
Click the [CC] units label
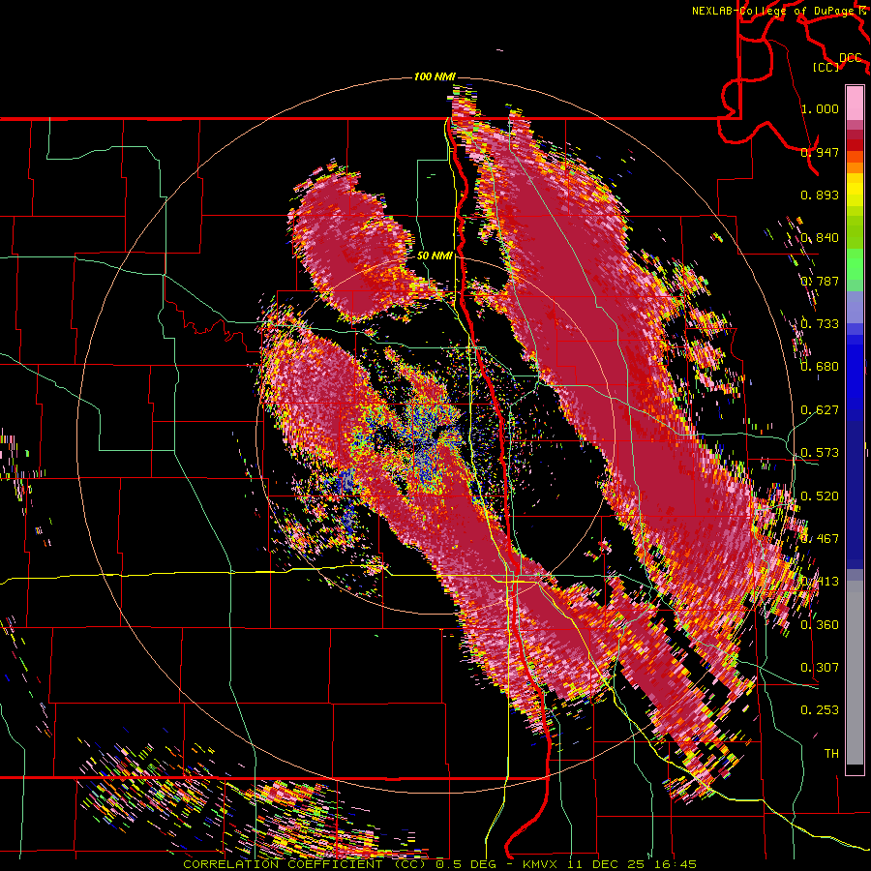click(826, 67)
